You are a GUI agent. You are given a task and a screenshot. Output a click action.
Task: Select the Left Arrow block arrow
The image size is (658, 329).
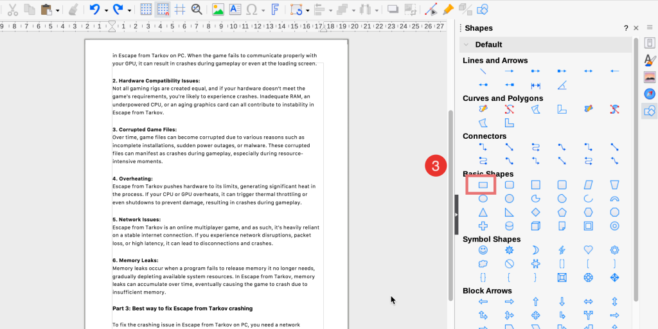(x=483, y=302)
